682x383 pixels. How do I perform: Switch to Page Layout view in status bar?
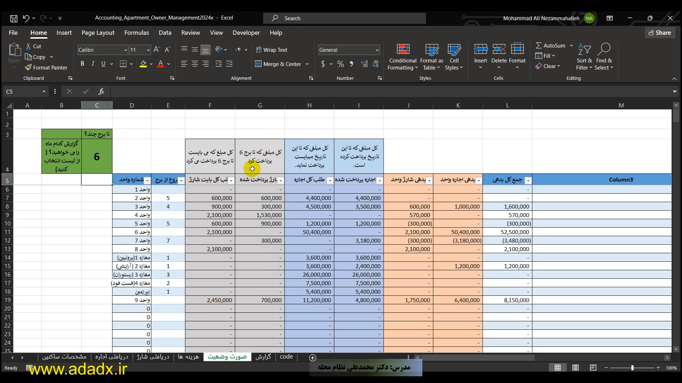click(x=575, y=368)
